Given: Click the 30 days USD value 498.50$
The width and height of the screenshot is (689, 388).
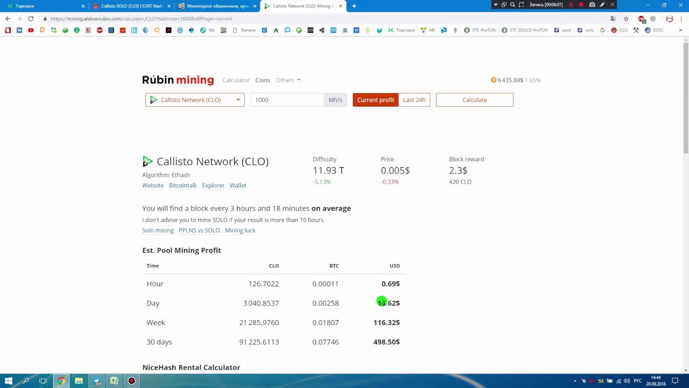Looking at the screenshot, I should (x=386, y=342).
